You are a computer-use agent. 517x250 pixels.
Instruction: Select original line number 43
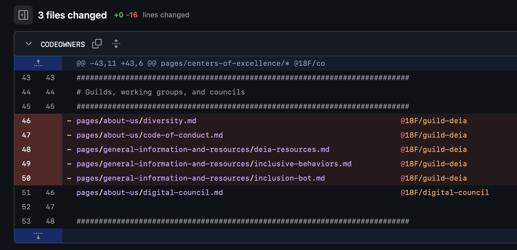point(26,78)
